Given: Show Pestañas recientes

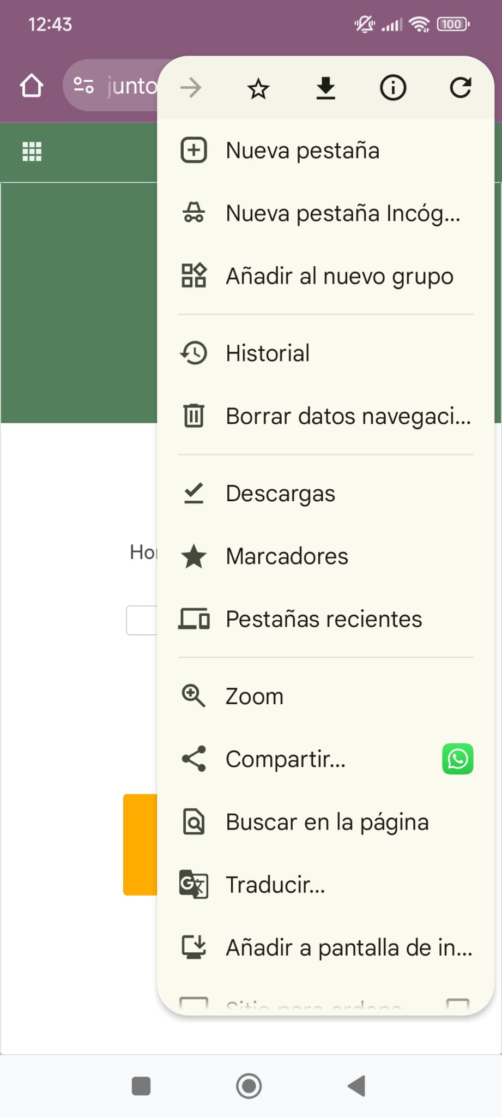Looking at the screenshot, I should click(x=324, y=619).
